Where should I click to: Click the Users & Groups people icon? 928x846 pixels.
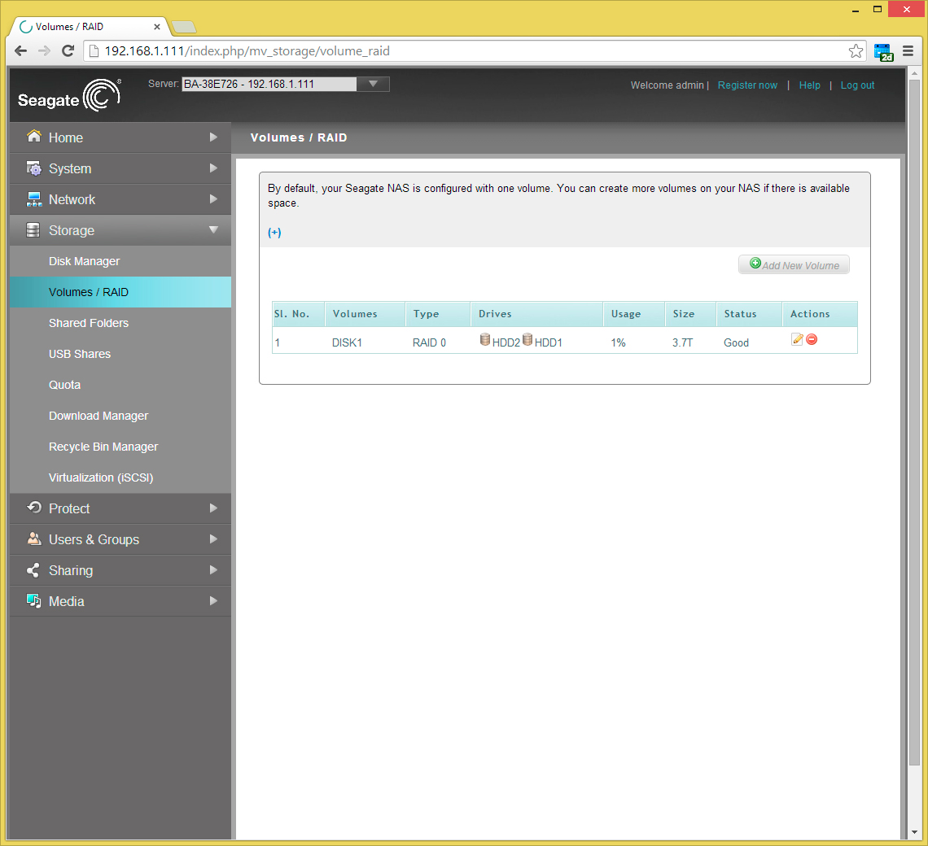[34, 539]
